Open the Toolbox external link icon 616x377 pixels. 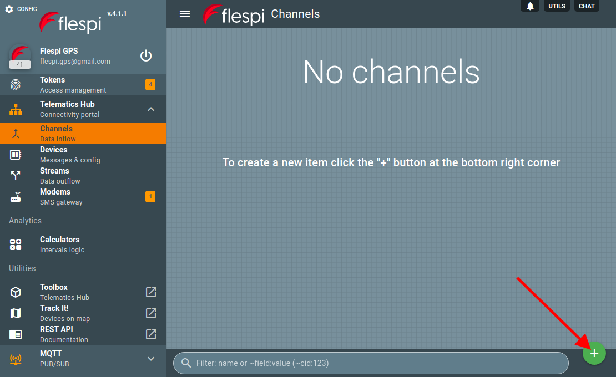coord(151,292)
